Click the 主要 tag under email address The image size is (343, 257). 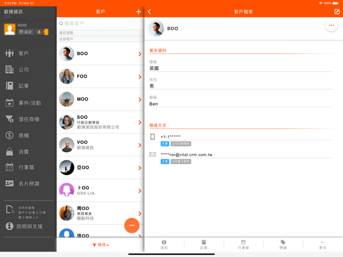165,161
